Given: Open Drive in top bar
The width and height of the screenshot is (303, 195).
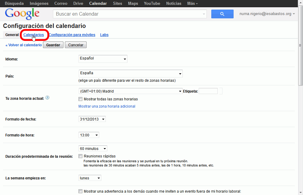Looking at the screenshot, I should pos(78,4).
